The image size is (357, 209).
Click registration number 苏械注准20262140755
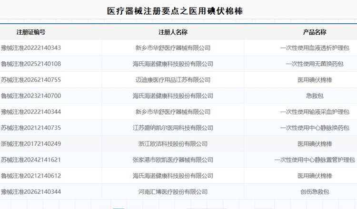click(x=31, y=80)
